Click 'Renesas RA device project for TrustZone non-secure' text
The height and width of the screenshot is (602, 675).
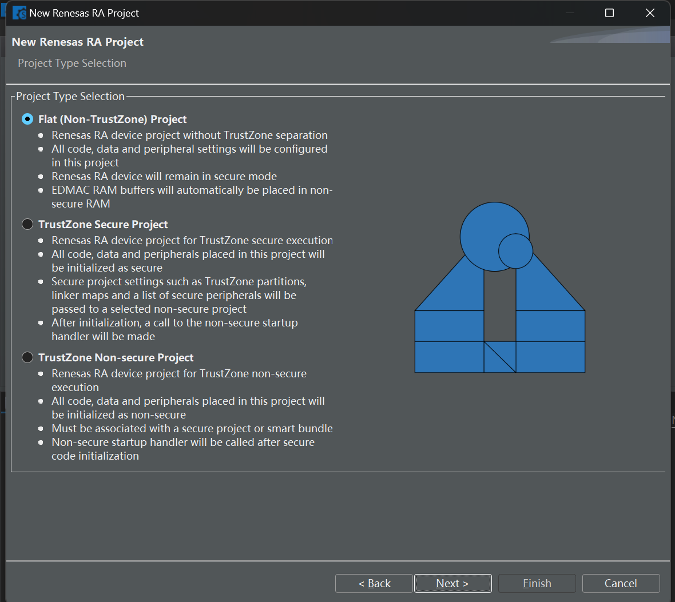click(179, 373)
